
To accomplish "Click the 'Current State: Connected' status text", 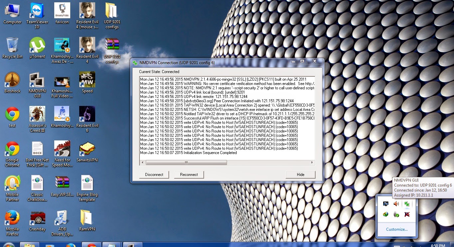I will [159, 72].
